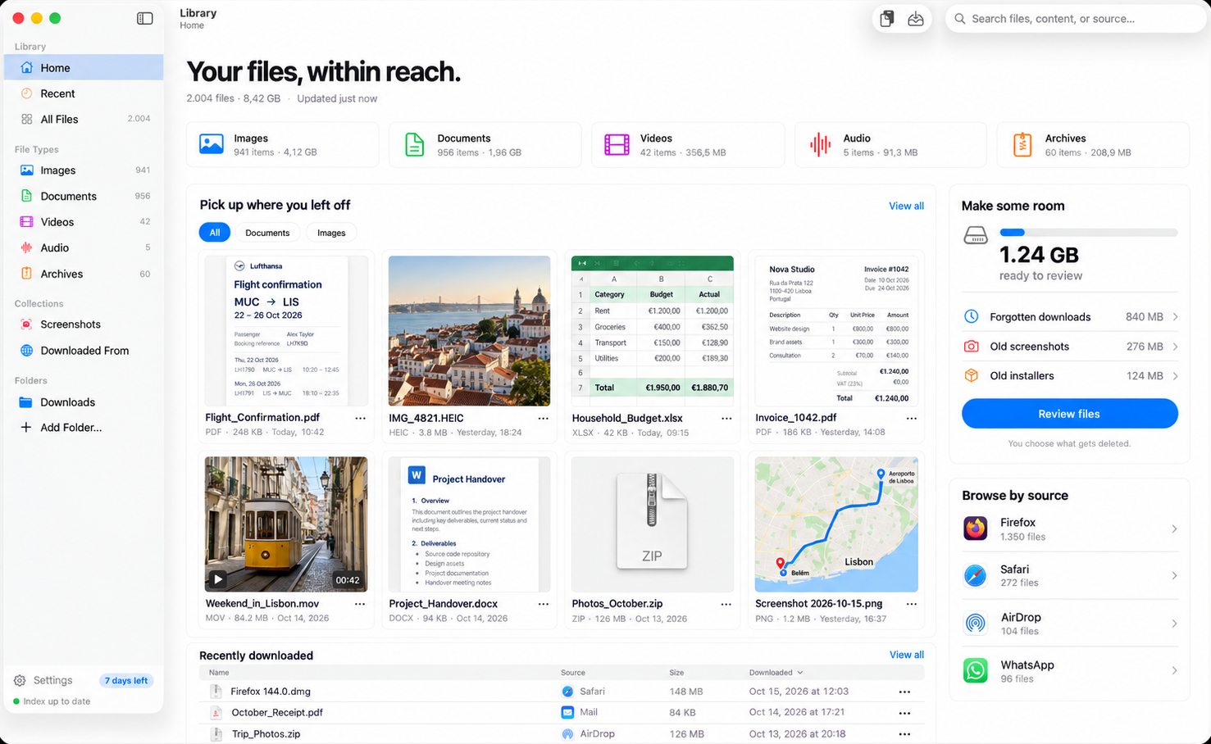Expand Old screenshots chevron
The width and height of the screenshot is (1211, 744).
pyautogui.click(x=1175, y=347)
